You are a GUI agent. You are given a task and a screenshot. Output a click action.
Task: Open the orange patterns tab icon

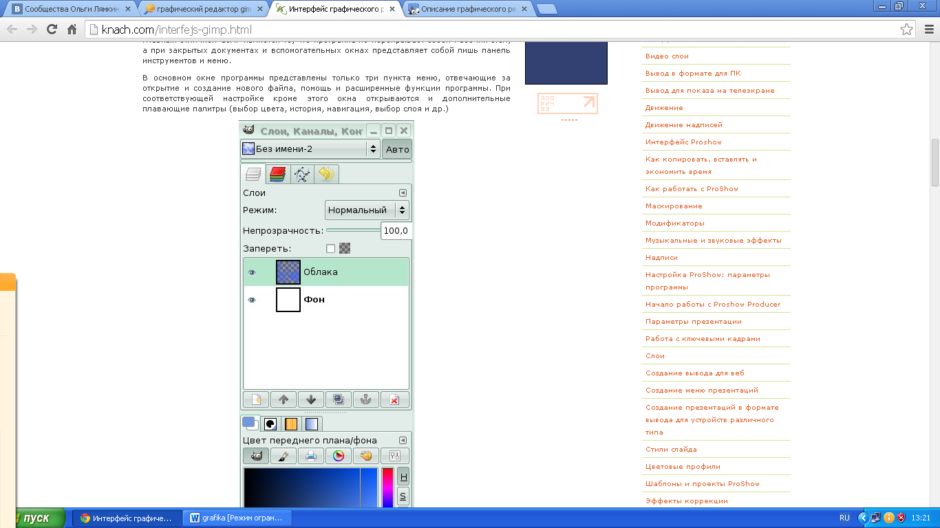291,424
